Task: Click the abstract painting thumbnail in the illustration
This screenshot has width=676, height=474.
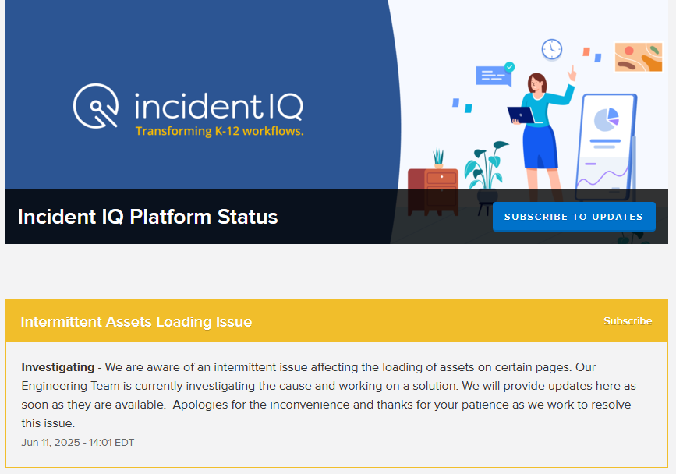Action: click(639, 57)
